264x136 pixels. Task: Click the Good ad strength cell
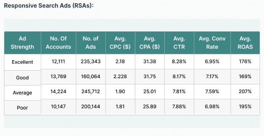[x=23, y=78]
